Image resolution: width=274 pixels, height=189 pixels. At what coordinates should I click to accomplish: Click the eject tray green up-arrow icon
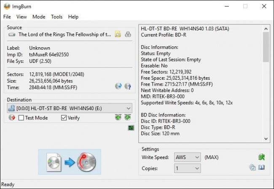[x=118, y=117]
